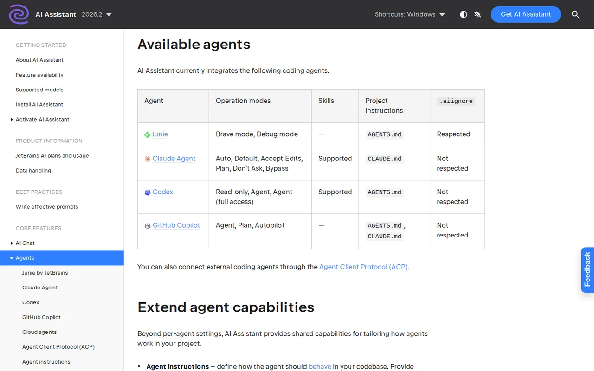This screenshot has height=371, width=594.
Task: Open Feature availability in sidebar
Action: point(39,75)
